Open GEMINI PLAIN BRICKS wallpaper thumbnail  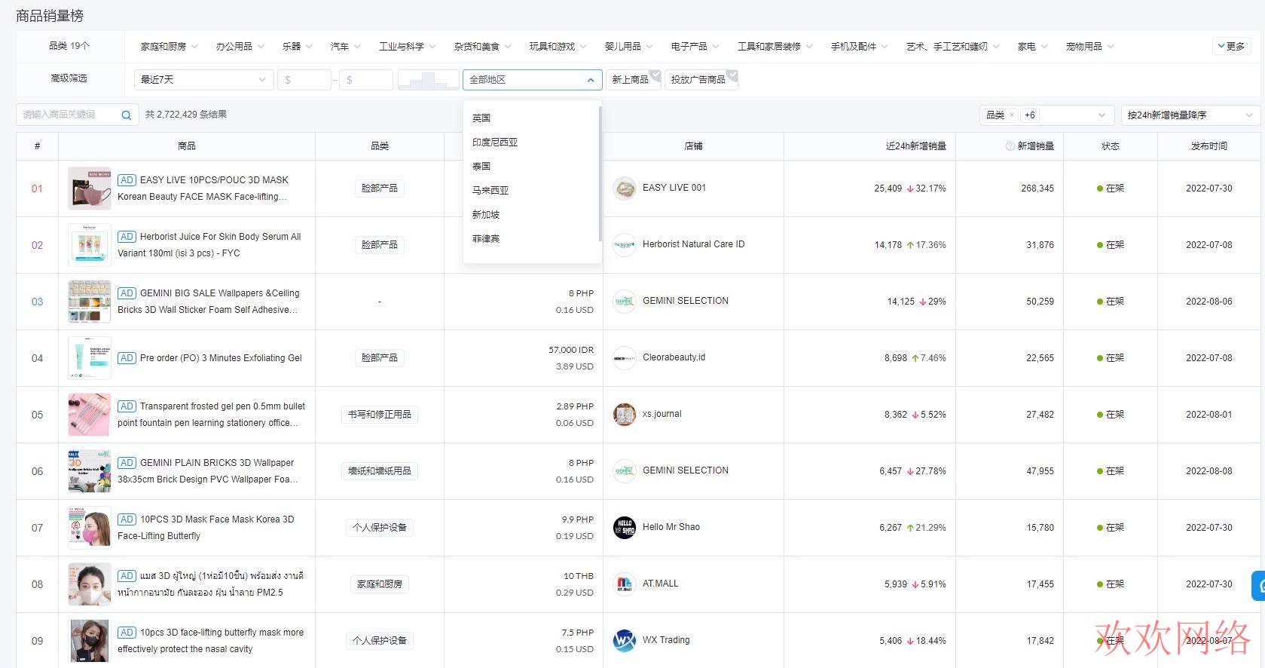(90, 471)
